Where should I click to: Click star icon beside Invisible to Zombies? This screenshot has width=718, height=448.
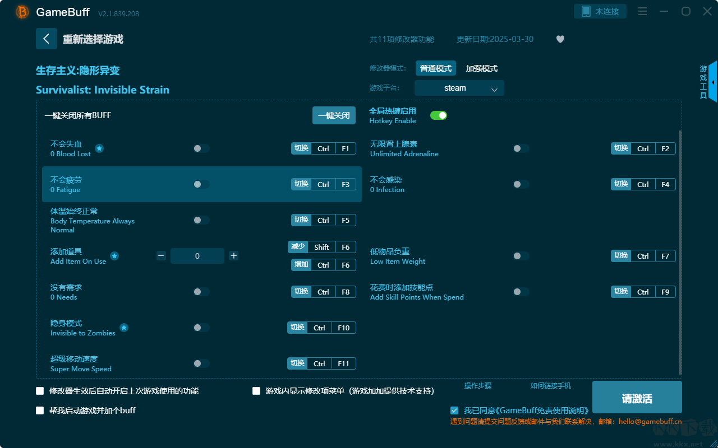(x=124, y=328)
